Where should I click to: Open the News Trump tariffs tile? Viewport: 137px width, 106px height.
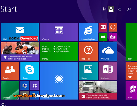coord(98,90)
